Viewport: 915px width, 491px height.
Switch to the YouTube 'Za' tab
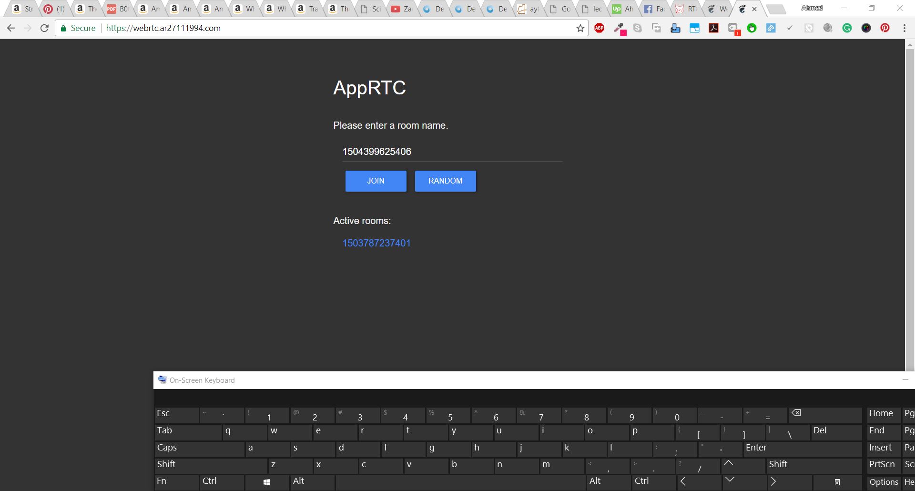[x=401, y=9]
